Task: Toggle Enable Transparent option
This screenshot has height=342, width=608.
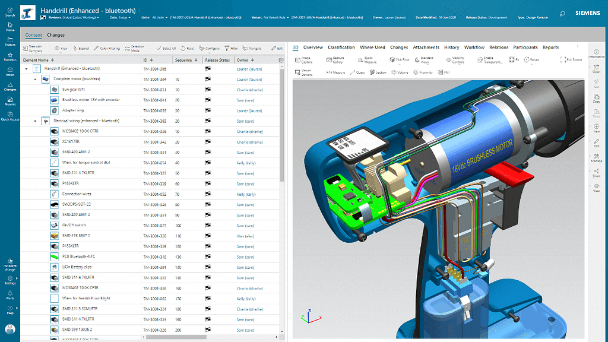Action: tap(490, 60)
